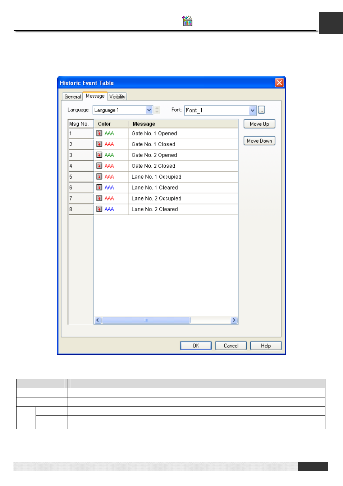This screenshot has height=486, width=343.
Task: Switch to the General tab
Action: 72,96
